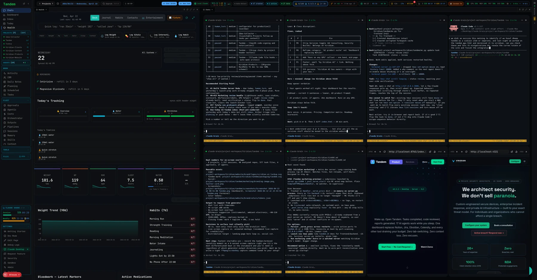Toggle the second Quick stretch entry checkmark
Image resolution: width=537 pixels, height=280 pixels.
195,158
